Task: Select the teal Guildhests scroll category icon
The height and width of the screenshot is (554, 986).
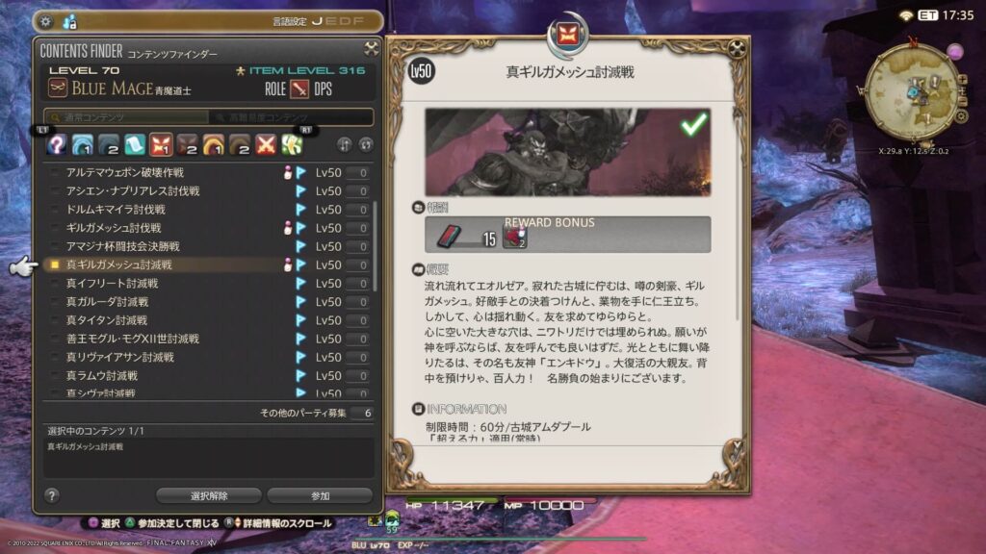Action: pyautogui.click(x=135, y=145)
